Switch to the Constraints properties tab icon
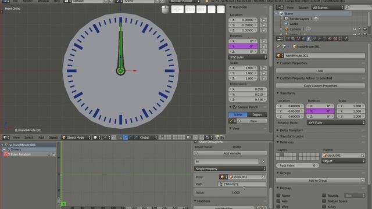Image resolution: width=372 pixels, height=209 pixels. (x=314, y=39)
